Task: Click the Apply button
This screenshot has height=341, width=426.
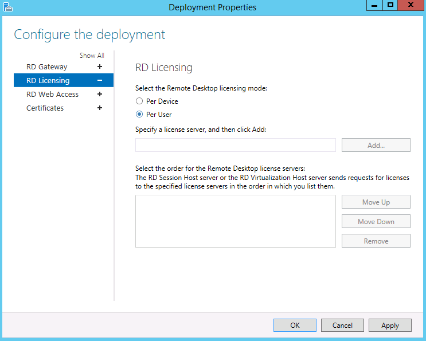Action: (x=390, y=326)
